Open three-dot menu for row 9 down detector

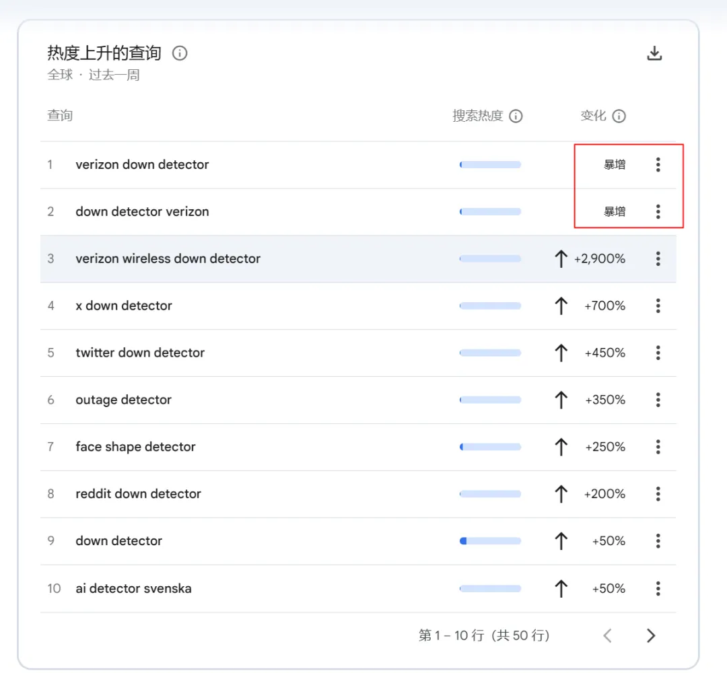[x=658, y=541]
